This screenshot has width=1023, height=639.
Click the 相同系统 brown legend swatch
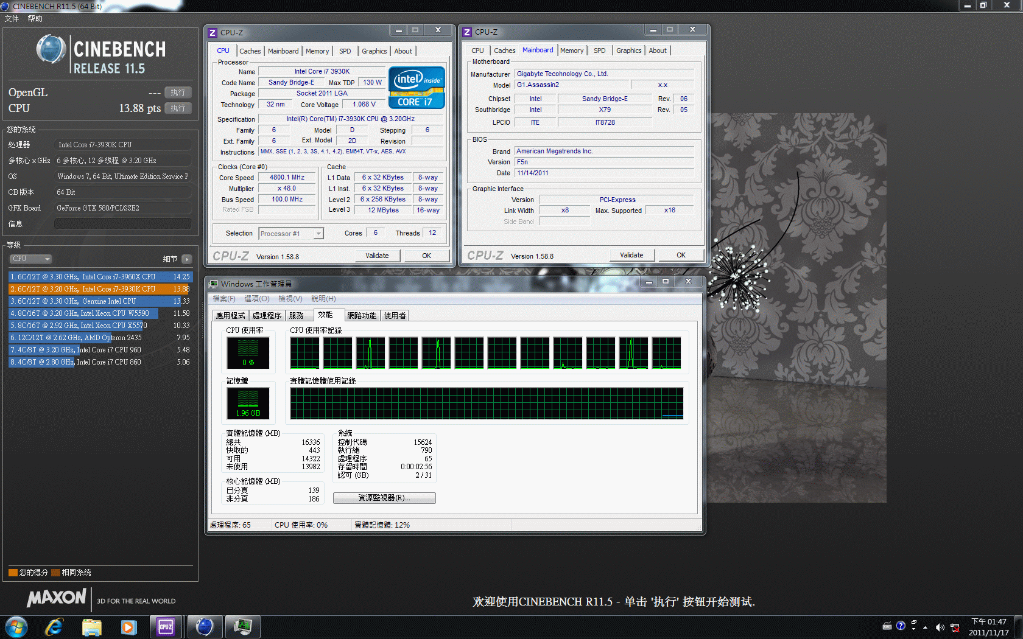pos(55,573)
